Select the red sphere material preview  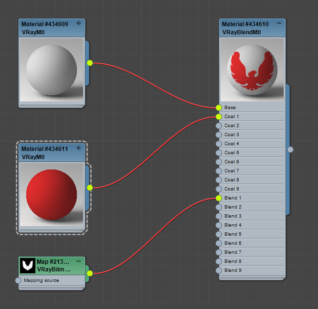[52, 195]
